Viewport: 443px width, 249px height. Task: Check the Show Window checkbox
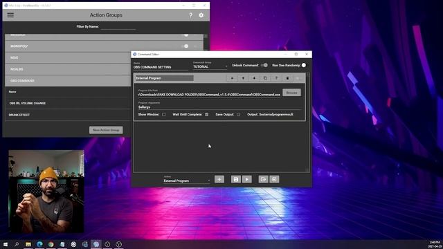point(164,115)
